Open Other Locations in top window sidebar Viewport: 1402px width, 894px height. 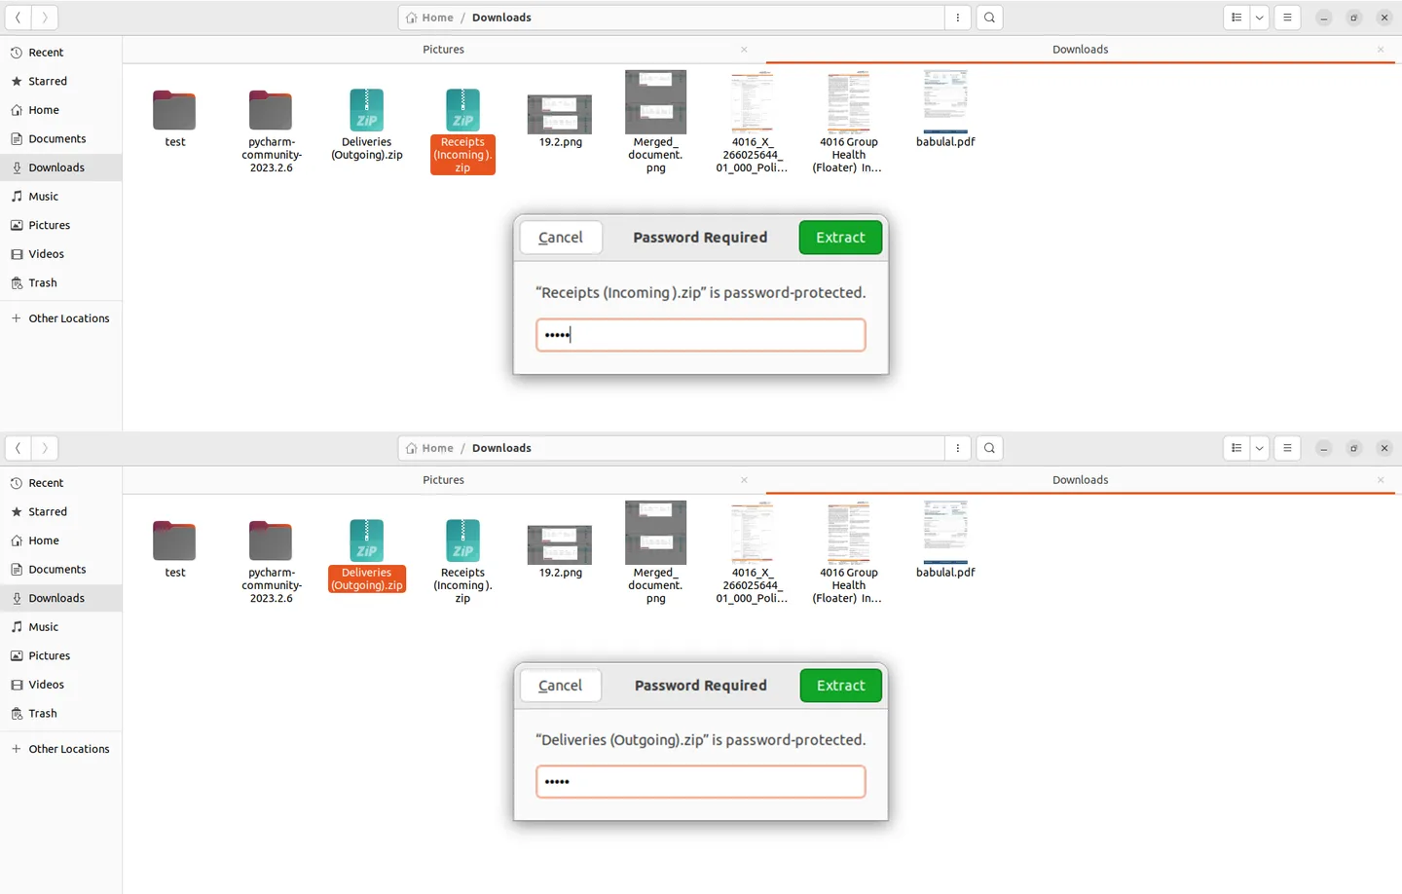pyautogui.click(x=60, y=318)
